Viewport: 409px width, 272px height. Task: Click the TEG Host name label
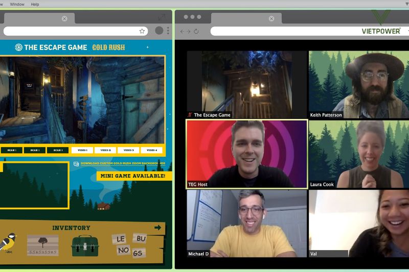click(198, 184)
